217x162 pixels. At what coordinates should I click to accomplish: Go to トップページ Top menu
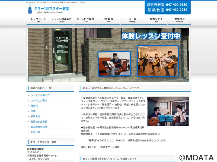pos(38,20)
